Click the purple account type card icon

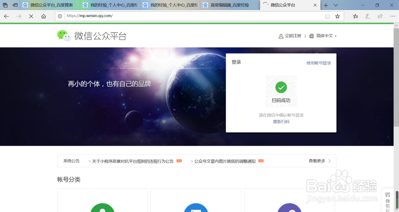click(x=289, y=208)
